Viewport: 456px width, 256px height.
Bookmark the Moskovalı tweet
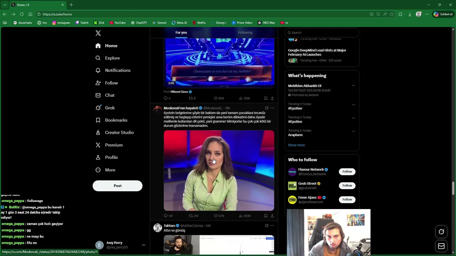(266, 216)
